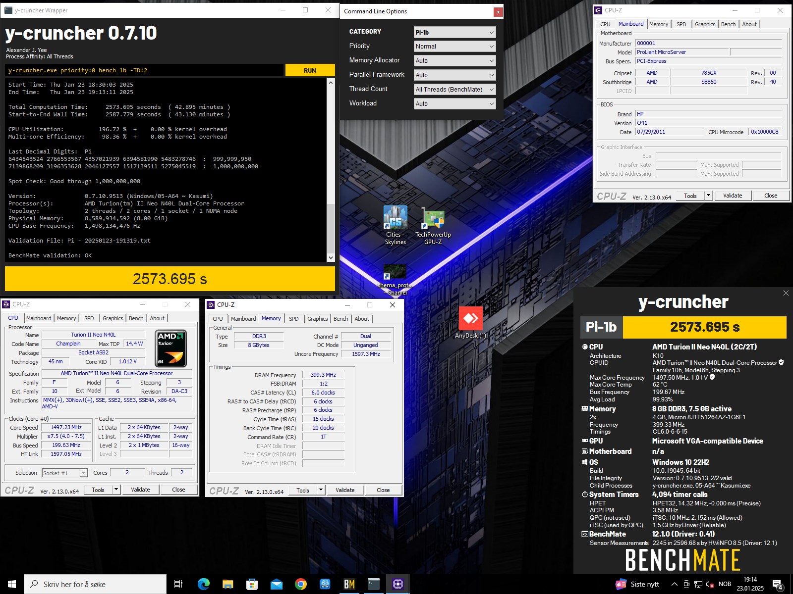Click the NOB keyboard language indicator
The height and width of the screenshot is (594, 793).
coord(725,584)
